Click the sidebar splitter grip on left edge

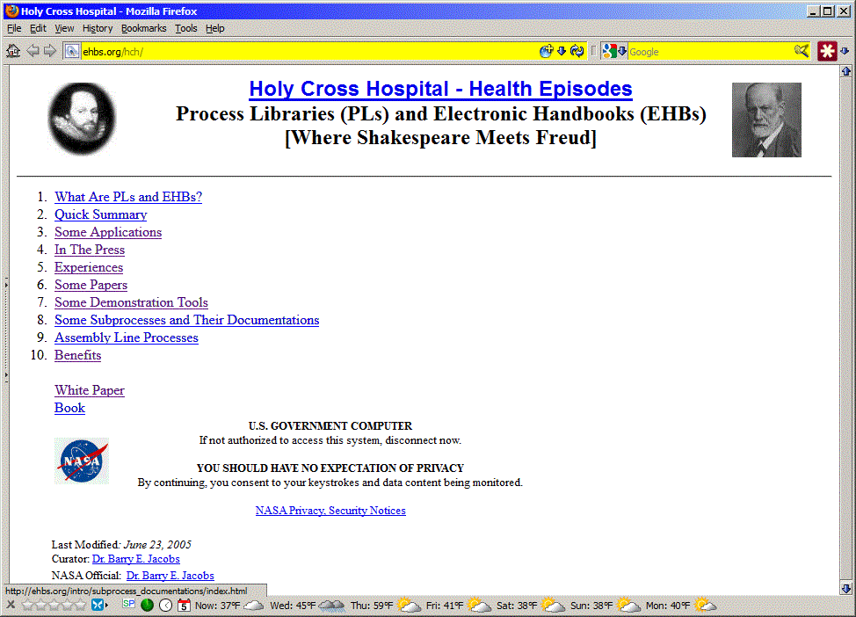(6, 330)
